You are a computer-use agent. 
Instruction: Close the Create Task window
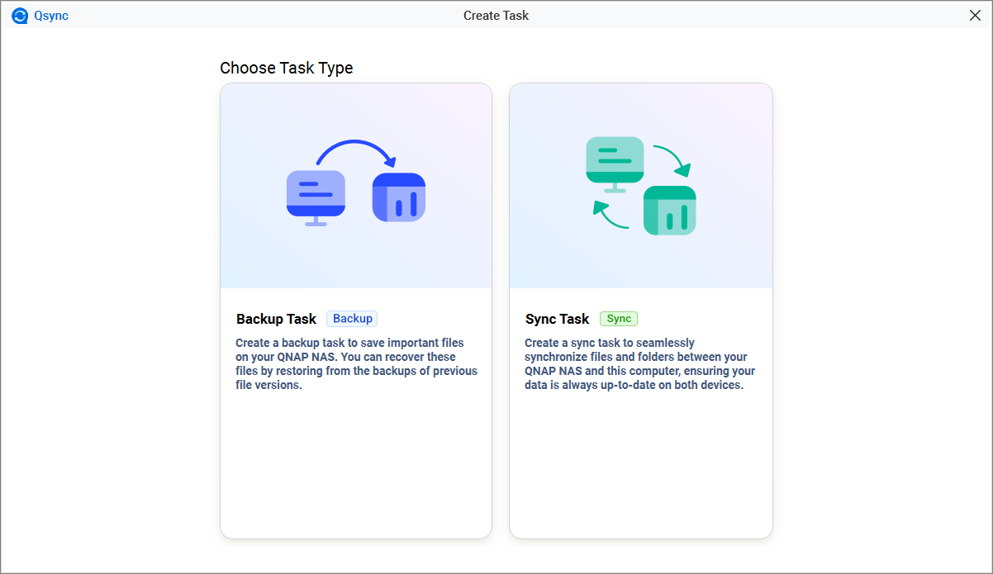click(975, 16)
